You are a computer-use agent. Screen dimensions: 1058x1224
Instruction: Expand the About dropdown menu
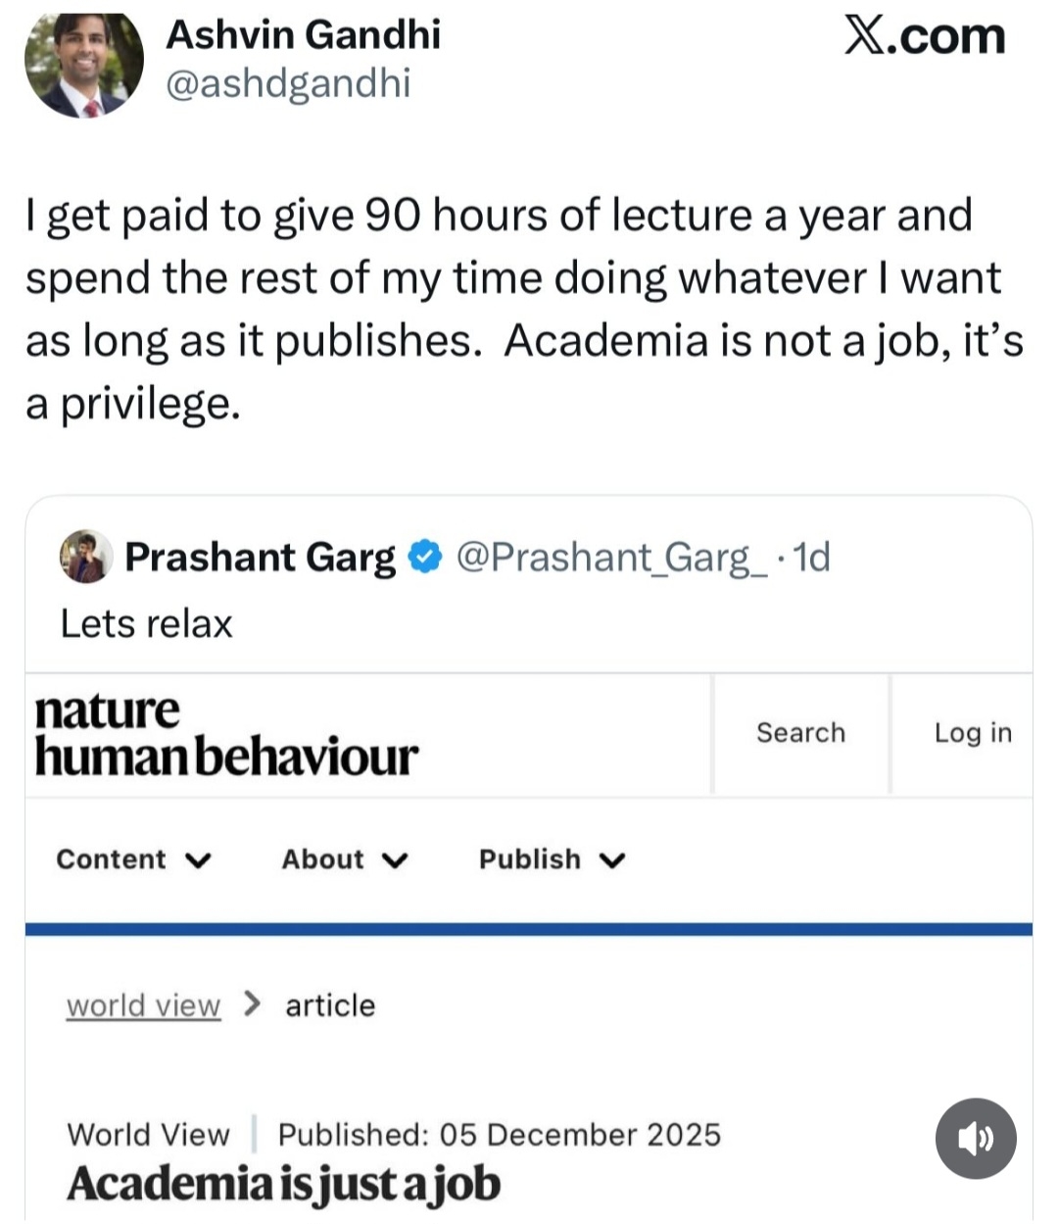344,859
